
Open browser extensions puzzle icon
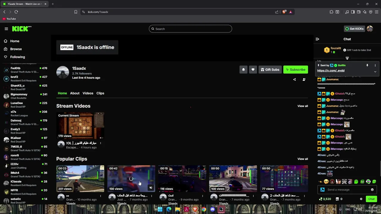pyautogui.click(x=331, y=12)
